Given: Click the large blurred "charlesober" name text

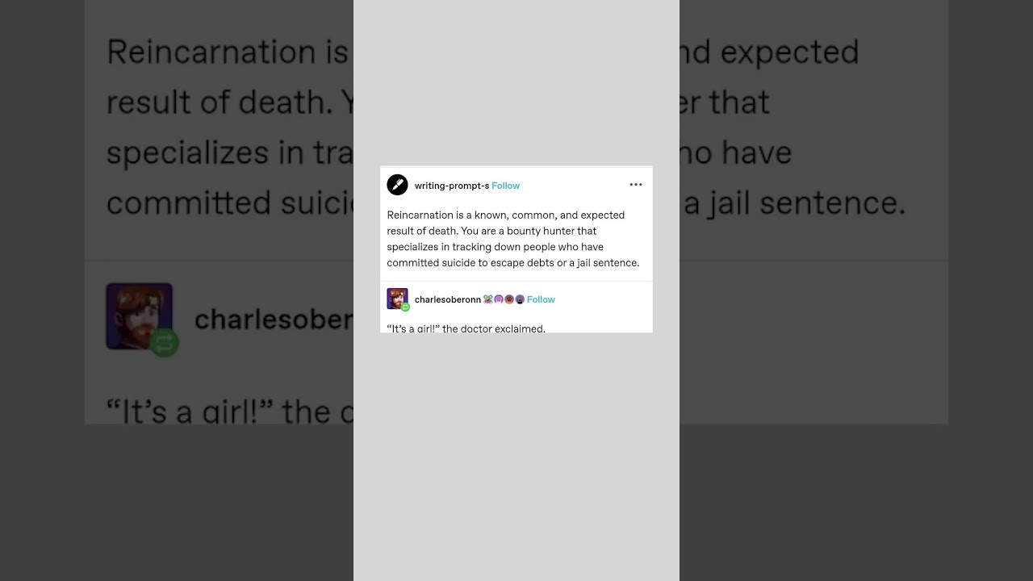Looking at the screenshot, I should click(x=274, y=320).
